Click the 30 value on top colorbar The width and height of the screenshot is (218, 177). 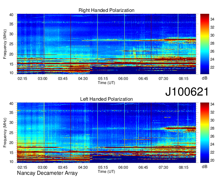pos(212,35)
